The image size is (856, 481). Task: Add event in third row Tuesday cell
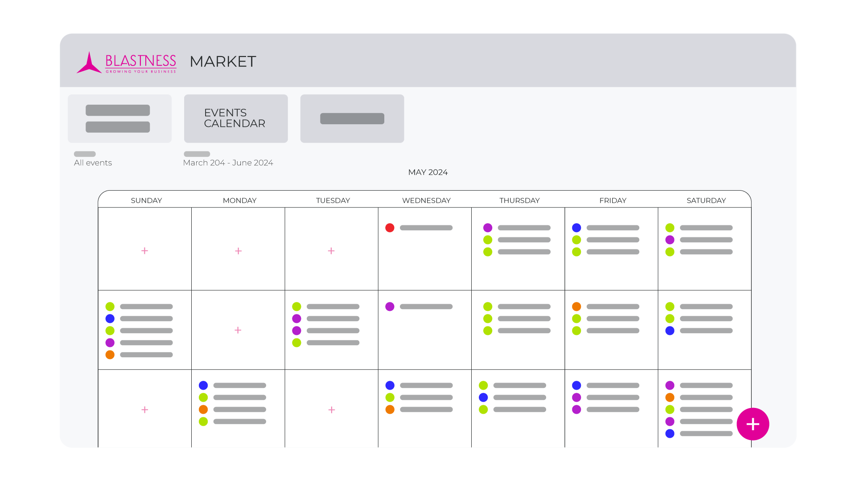pyautogui.click(x=332, y=410)
